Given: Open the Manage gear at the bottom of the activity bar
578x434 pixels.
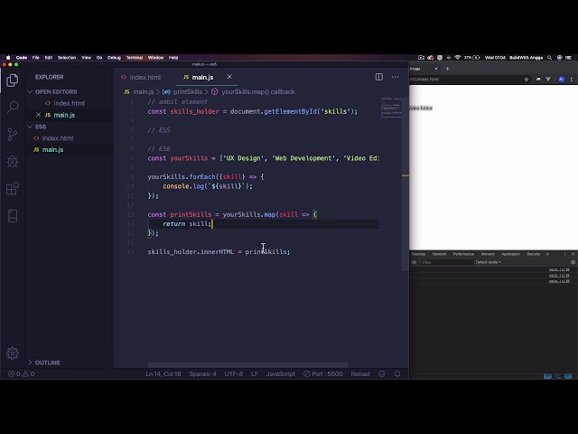Looking at the screenshot, I should (13, 354).
